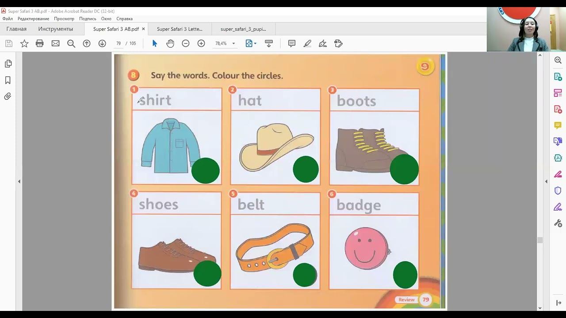Enable scrolling mode icon in toolbar

tap(269, 43)
